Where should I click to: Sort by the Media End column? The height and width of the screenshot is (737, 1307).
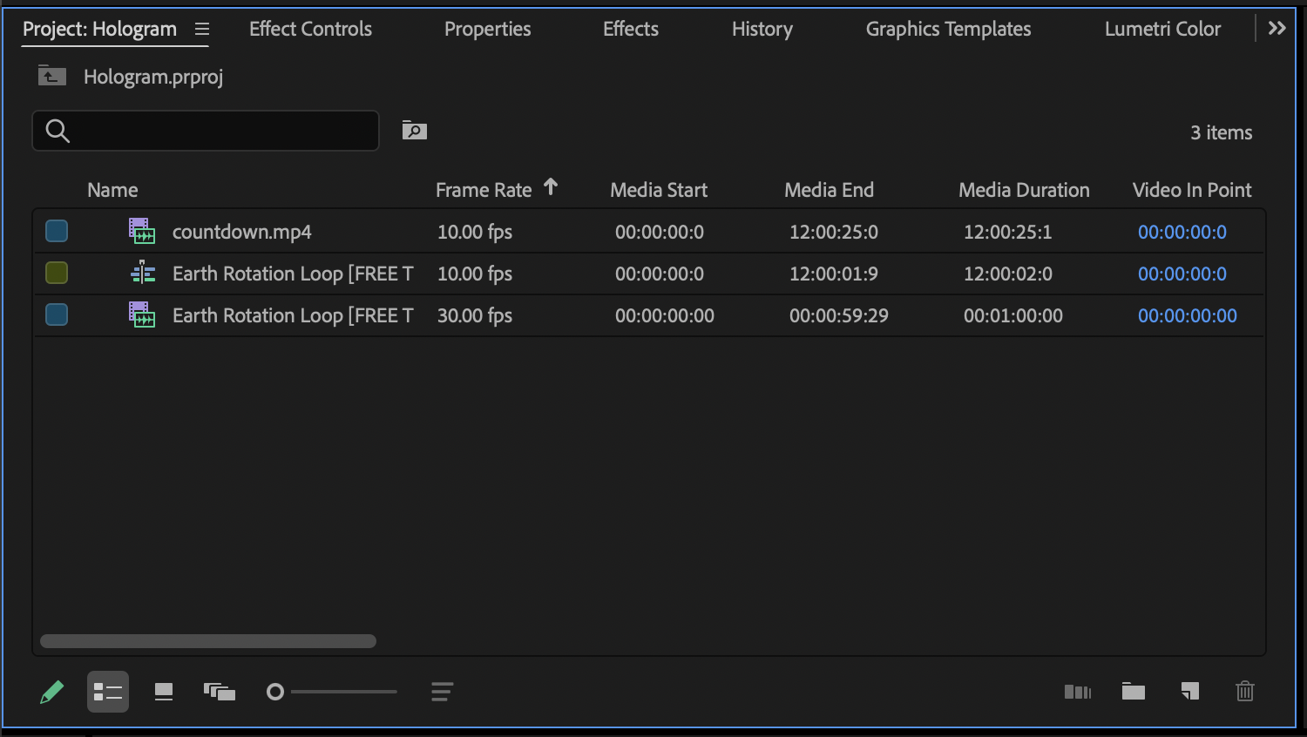click(x=829, y=190)
